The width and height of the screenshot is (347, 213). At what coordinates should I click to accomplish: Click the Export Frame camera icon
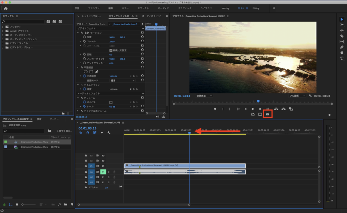click(x=267, y=114)
